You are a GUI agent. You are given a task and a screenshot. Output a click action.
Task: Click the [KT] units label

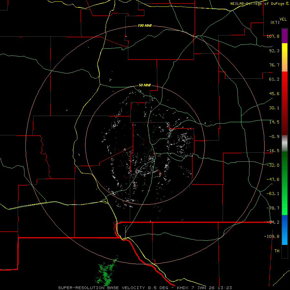[x=275, y=22]
